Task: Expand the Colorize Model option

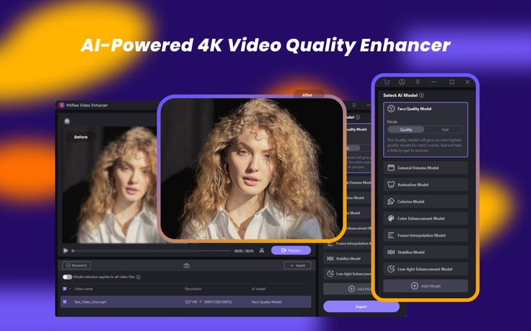Action: [426, 201]
